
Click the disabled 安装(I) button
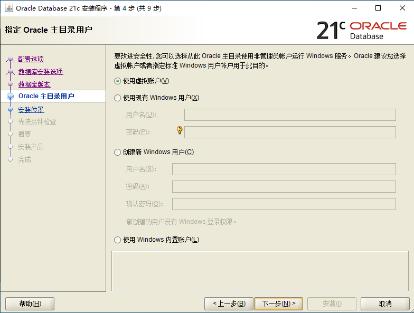[332, 303]
